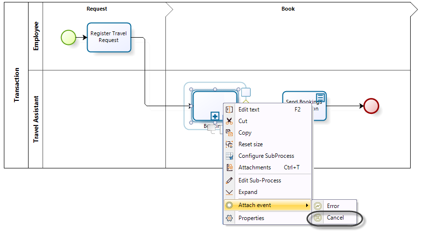Choose Cancel in the Attach event submenu
The height and width of the screenshot is (235, 430).
click(x=335, y=218)
